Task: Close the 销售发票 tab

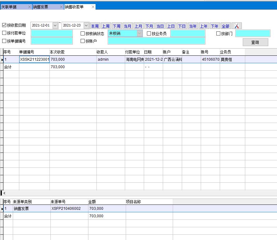Action: [61, 7]
